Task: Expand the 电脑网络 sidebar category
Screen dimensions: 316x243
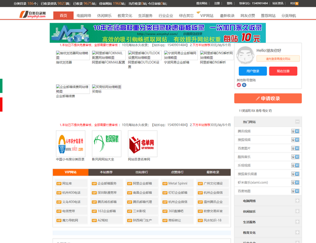Action: pos(297,201)
